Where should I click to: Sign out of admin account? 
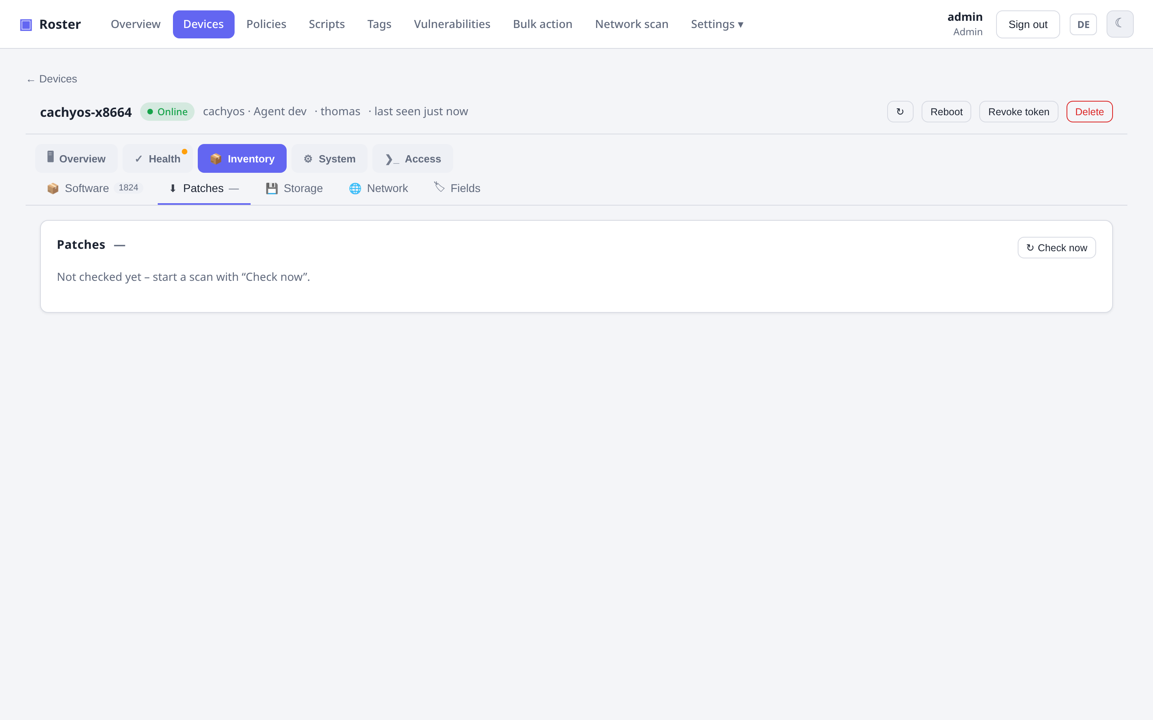1028,24
